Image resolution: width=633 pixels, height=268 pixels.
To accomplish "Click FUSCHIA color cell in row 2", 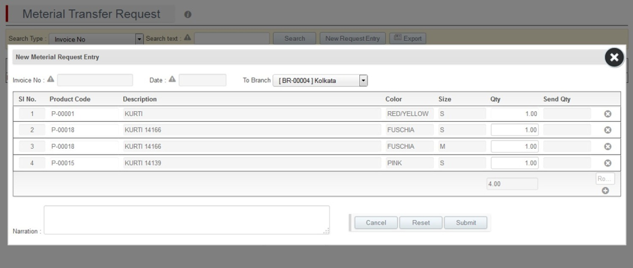I will 409,130.
